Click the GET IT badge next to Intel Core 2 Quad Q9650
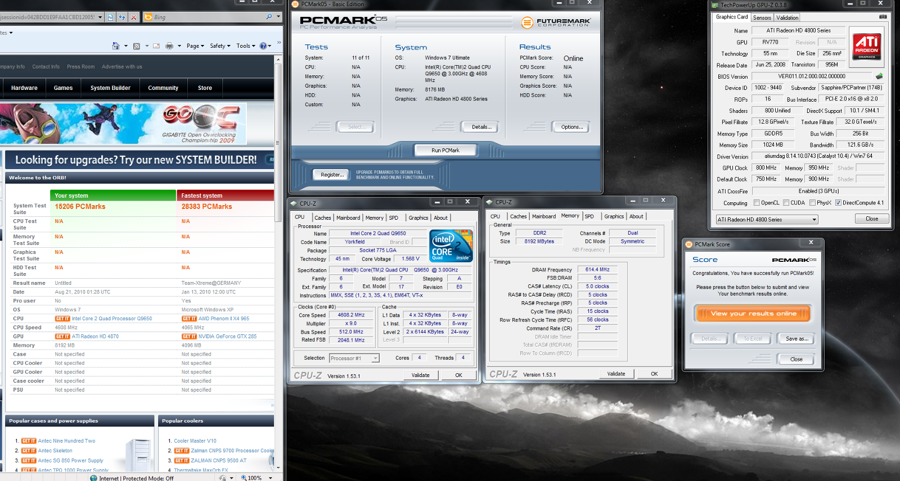The width and height of the screenshot is (900, 481). pyautogui.click(x=62, y=319)
